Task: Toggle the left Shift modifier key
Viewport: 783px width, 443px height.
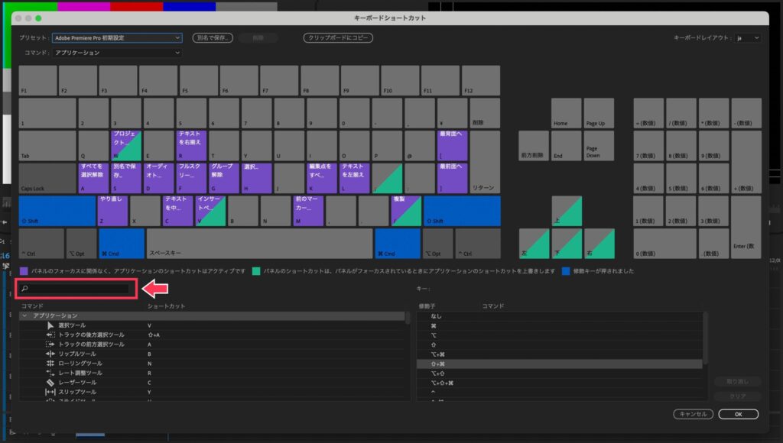Action: tap(57, 211)
